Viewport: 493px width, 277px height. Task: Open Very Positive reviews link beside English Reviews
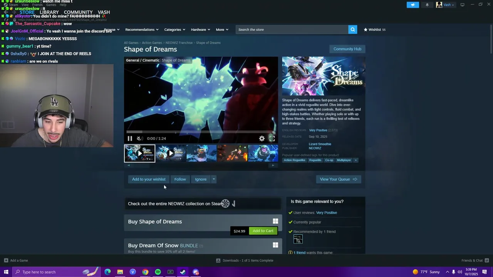[x=318, y=130]
